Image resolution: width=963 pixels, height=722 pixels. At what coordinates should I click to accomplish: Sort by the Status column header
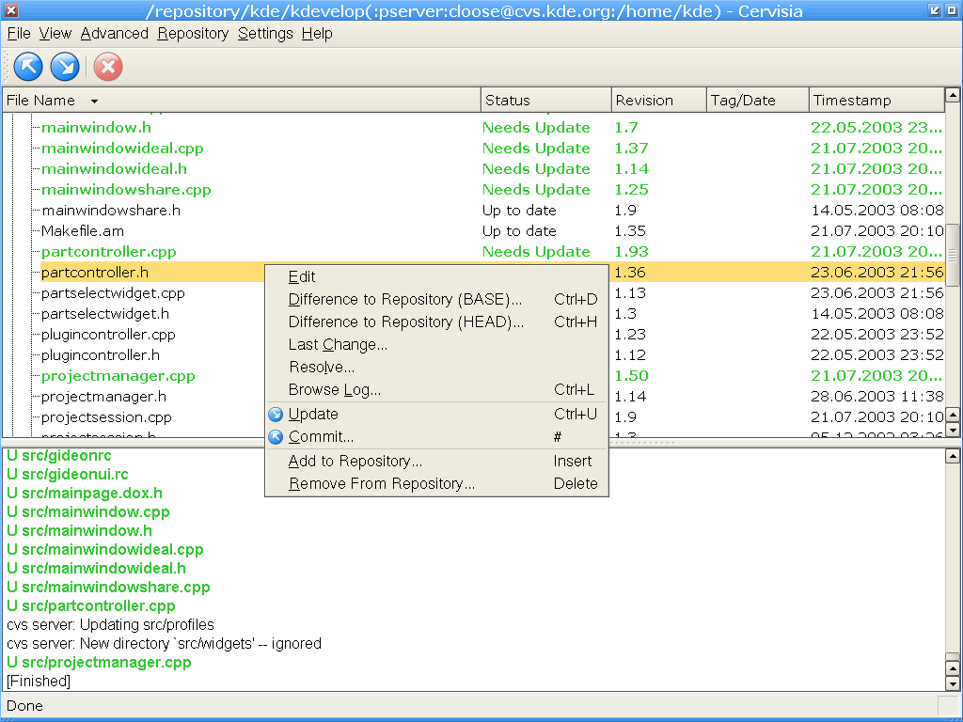[x=546, y=100]
